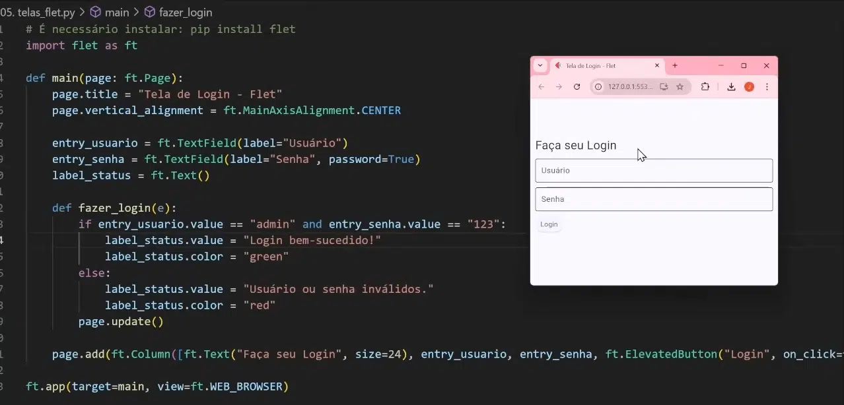Click fazer_login in the breadcrumb bar

186,12
